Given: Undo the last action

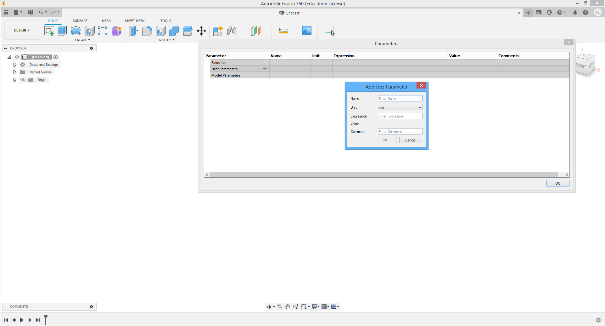Looking at the screenshot, I should point(41,12).
